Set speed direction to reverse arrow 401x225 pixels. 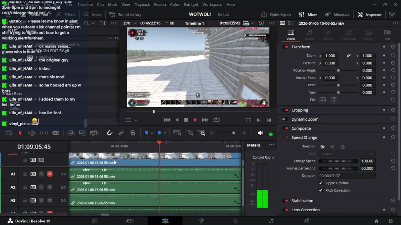pos(332,147)
